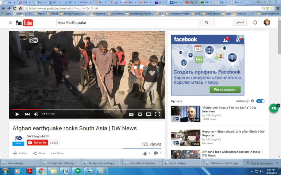Open the More actions menu
Image resolution: width=281 pixels, height=175 pixels.
pyautogui.click(x=57, y=153)
